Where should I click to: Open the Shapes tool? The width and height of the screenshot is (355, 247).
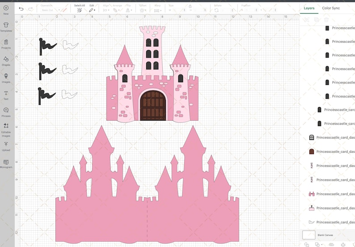6,61
